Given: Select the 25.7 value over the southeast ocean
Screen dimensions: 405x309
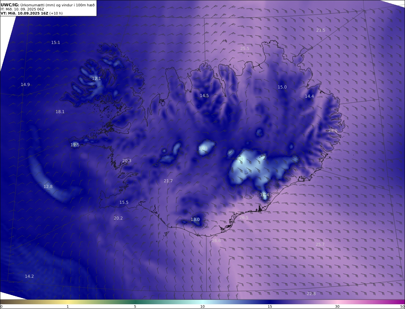Looking at the screenshot, I should (320, 244).
